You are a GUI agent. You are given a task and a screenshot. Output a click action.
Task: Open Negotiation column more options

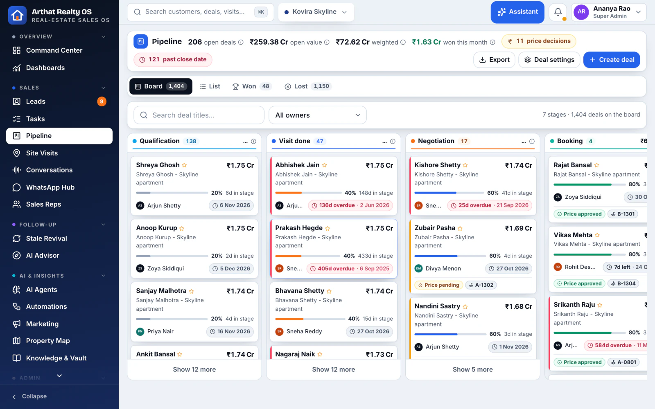[x=524, y=142]
